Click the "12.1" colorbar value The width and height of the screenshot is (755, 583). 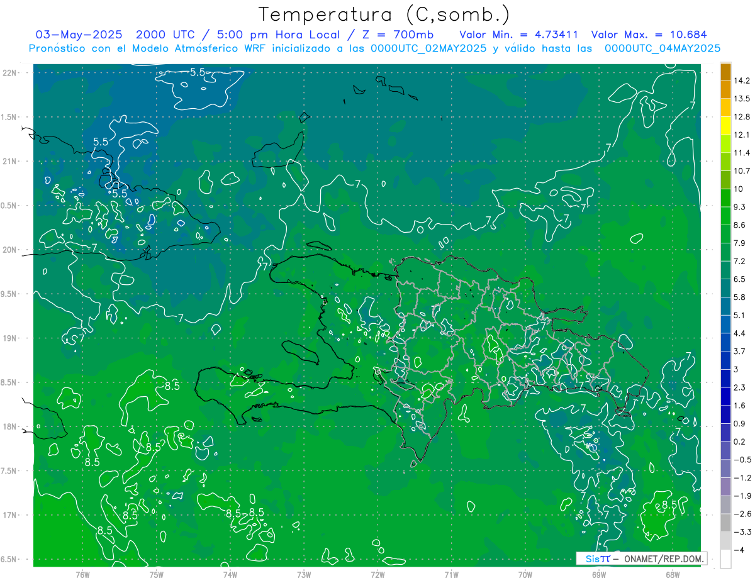(742, 135)
